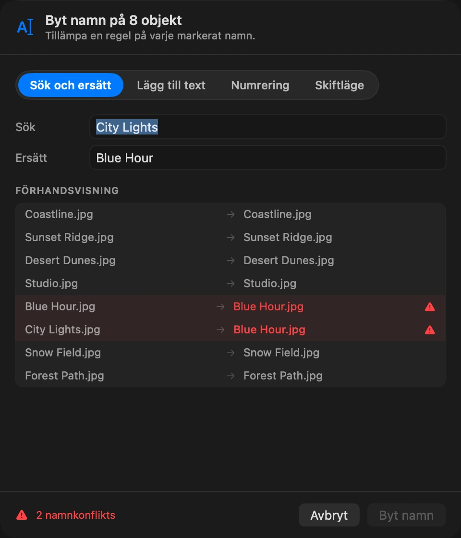Click the FÖRHANDSVISNING section heading
The height and width of the screenshot is (538, 461).
click(67, 191)
